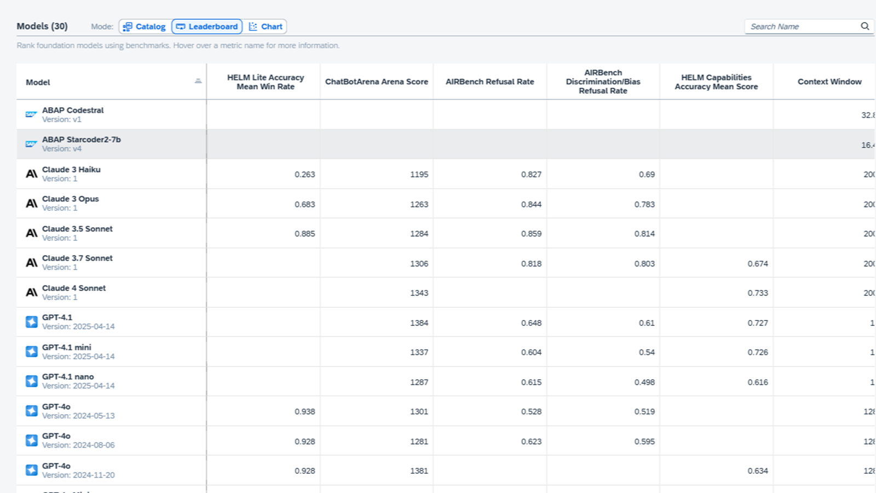The image size is (876, 493).
Task: Click the Anthropic logo beside Claude 3 Opus
Action: coord(32,204)
